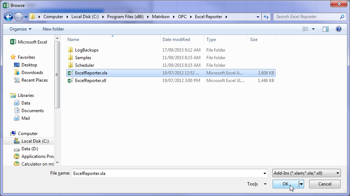The image size is (350, 196).
Task: Select Computer in the address breadcrumb
Action: tap(53, 17)
